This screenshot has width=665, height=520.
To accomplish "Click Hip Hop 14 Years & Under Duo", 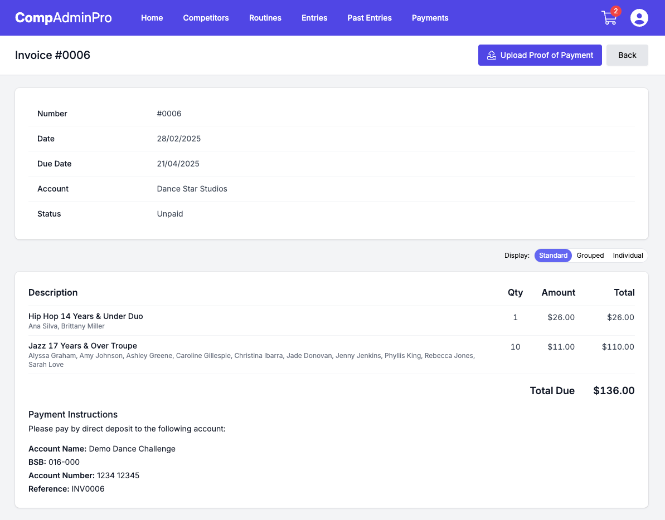I will [x=86, y=316].
